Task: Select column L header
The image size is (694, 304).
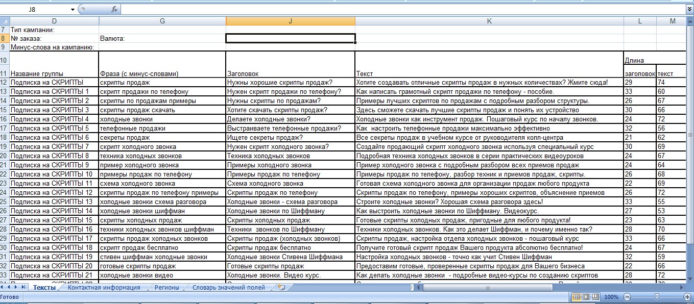Action: pos(640,21)
